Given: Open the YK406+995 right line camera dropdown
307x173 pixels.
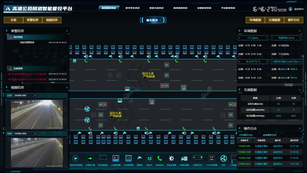Looking at the screenshot, I should click(25, 134).
